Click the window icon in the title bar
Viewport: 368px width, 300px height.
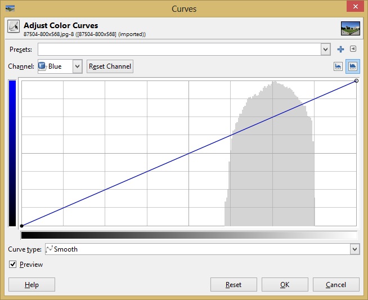click(x=10, y=8)
